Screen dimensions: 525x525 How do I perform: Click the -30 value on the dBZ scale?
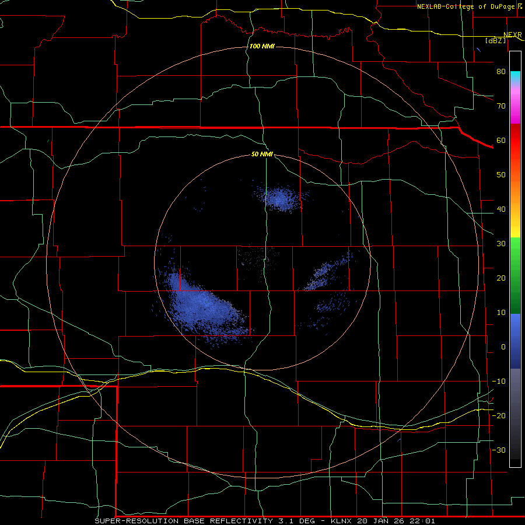(x=499, y=450)
